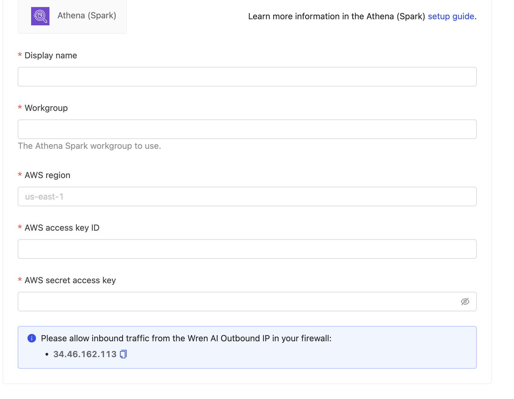Click the AWS access key ID label
The image size is (514, 399).
[x=62, y=228]
